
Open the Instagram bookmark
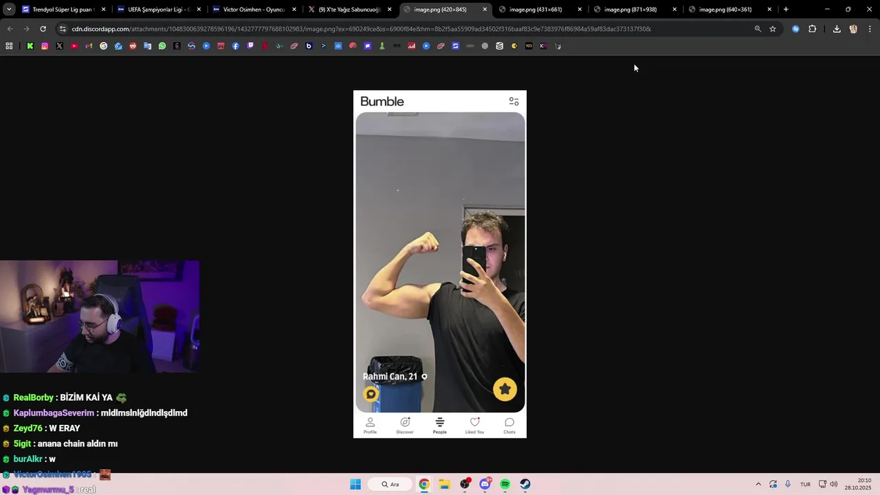point(45,46)
